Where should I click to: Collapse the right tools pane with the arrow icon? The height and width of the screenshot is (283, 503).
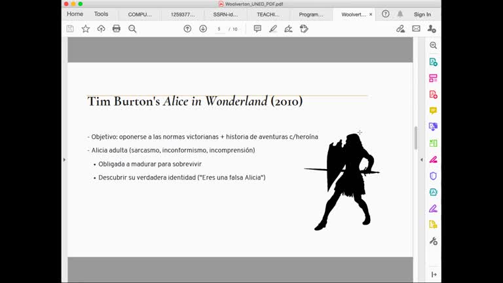434,274
